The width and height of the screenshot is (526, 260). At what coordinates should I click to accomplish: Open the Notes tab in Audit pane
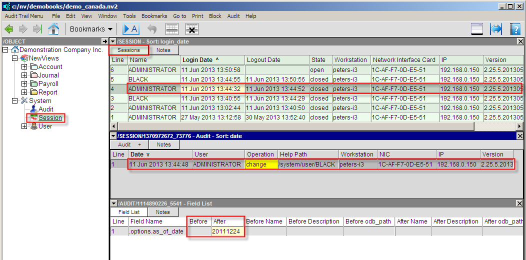[x=163, y=144]
